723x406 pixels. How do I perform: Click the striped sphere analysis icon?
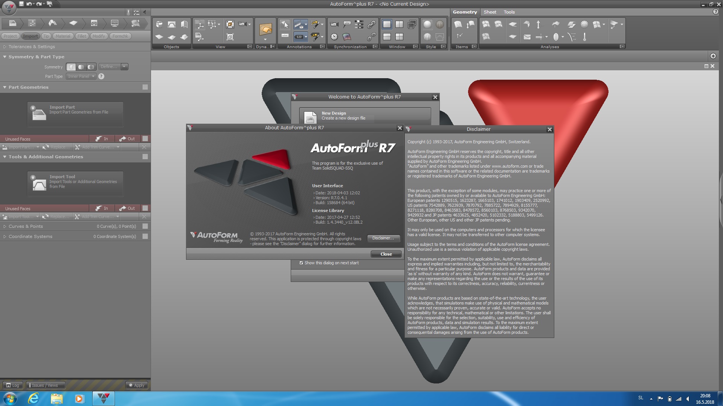tap(584, 24)
